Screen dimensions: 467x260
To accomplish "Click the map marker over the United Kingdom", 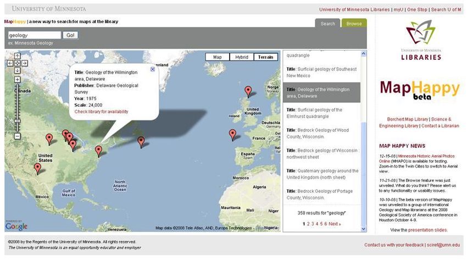I will tap(248, 91).
